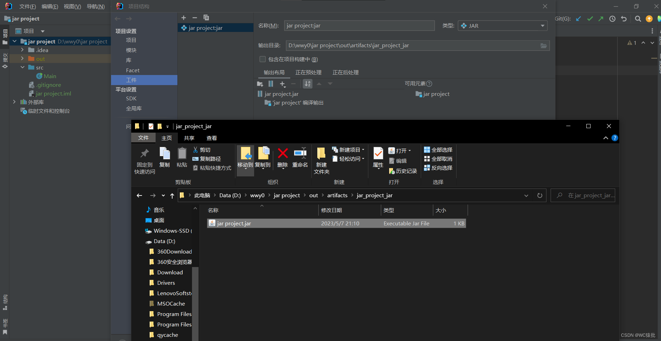Collapse the out folder in project tree
661x341 pixels.
[22, 59]
